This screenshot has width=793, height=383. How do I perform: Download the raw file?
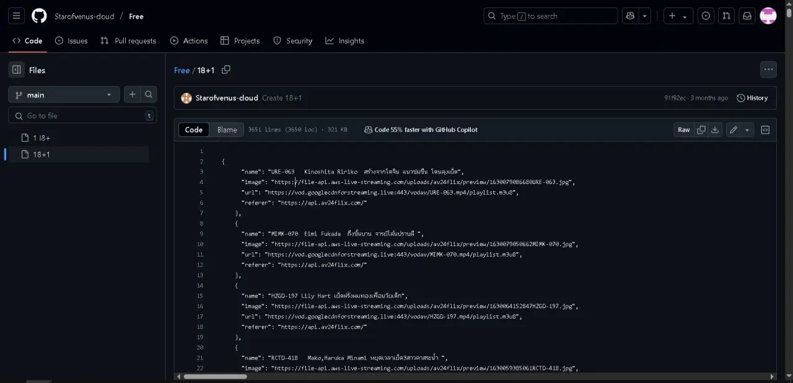click(x=715, y=130)
